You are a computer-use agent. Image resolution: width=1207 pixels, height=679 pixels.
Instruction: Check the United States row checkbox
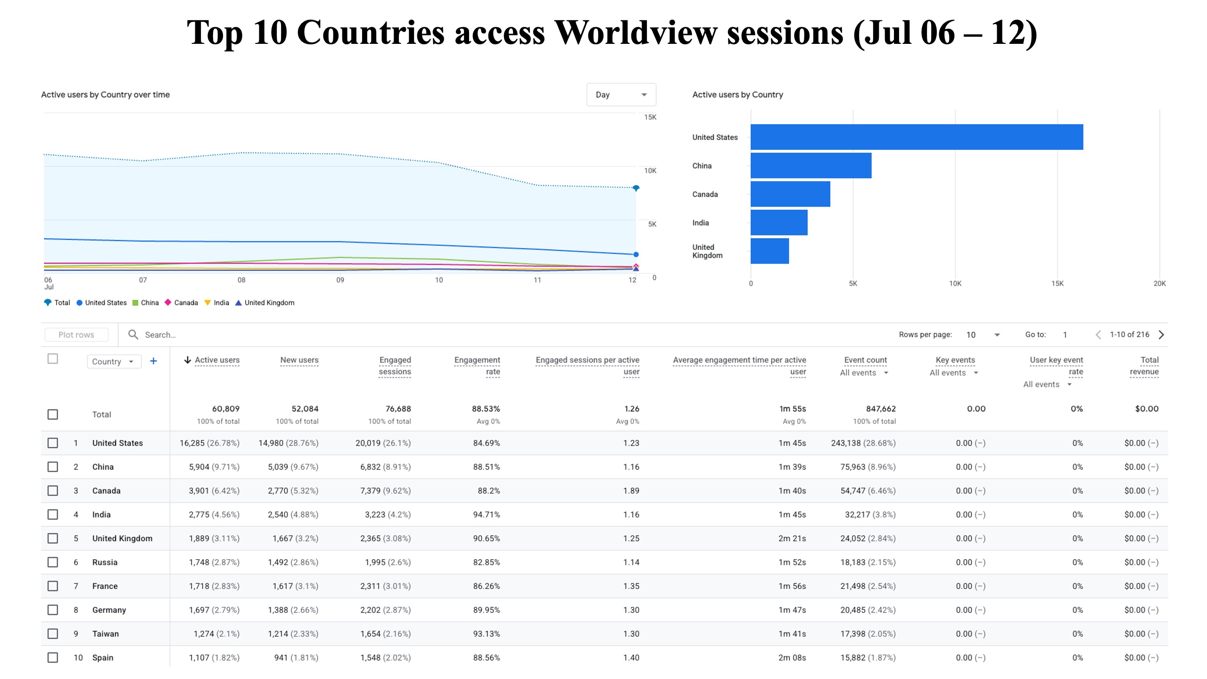pos(53,443)
